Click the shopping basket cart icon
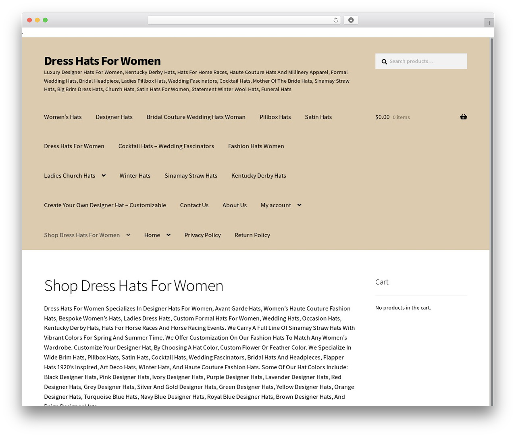Viewport: 516px width, 437px height. (464, 117)
